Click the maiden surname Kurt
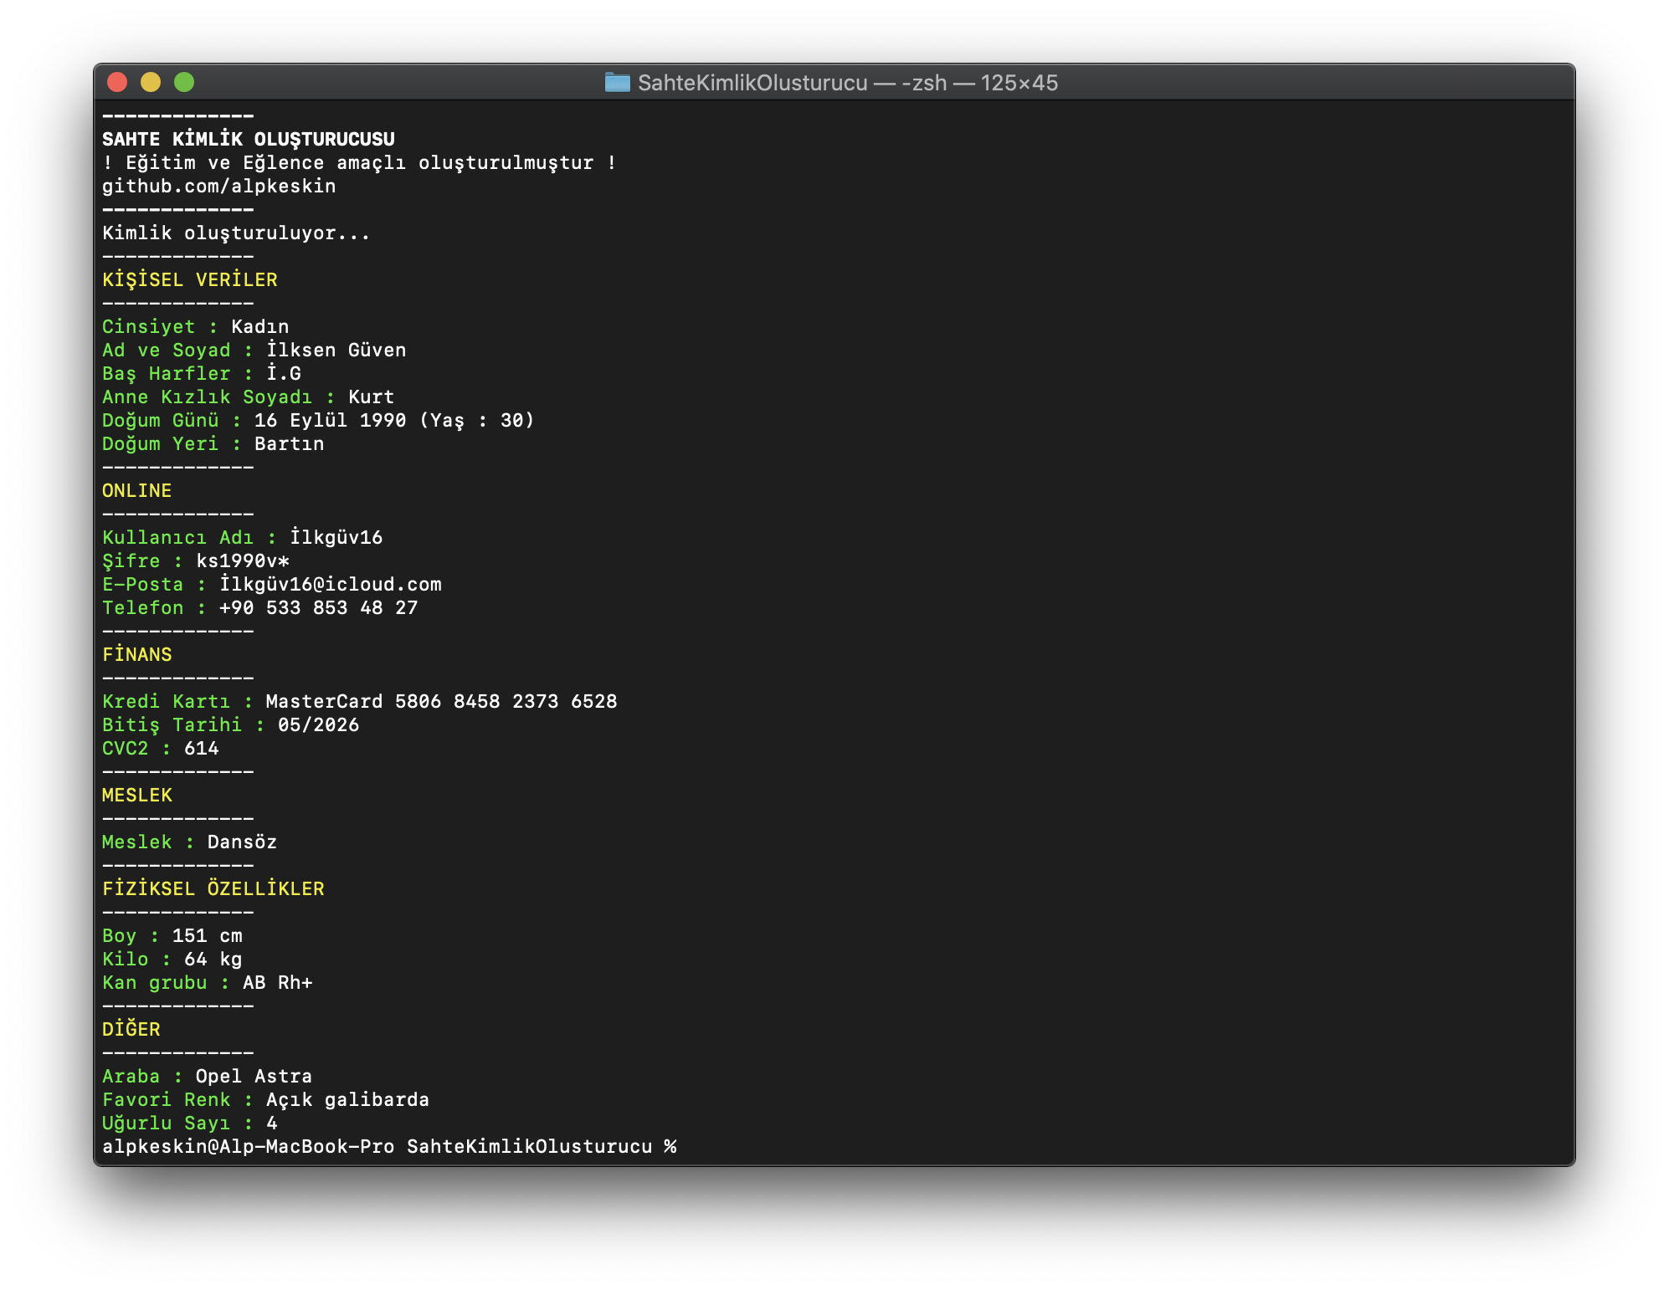1669x1290 pixels. pyautogui.click(x=372, y=397)
